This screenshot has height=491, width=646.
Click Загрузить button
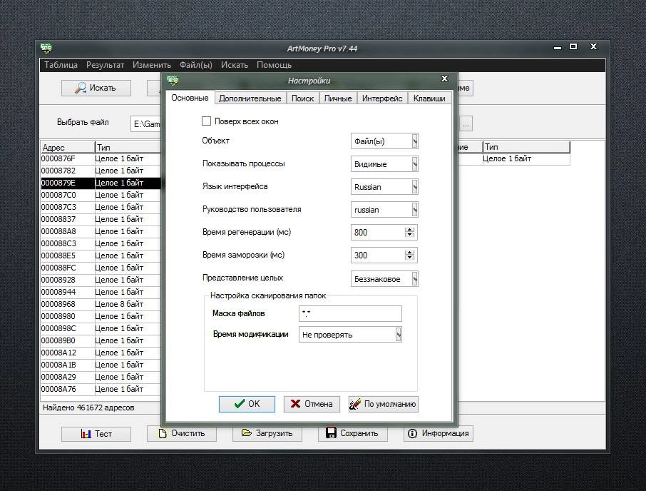click(x=267, y=433)
